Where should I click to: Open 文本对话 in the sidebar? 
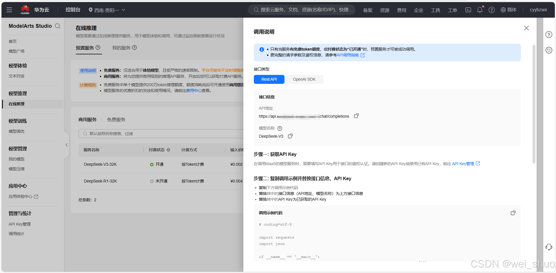(x=17, y=76)
